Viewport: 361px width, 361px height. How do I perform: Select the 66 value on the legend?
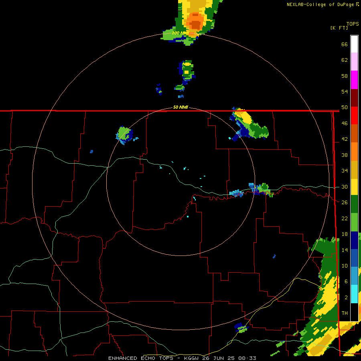[x=345, y=44]
